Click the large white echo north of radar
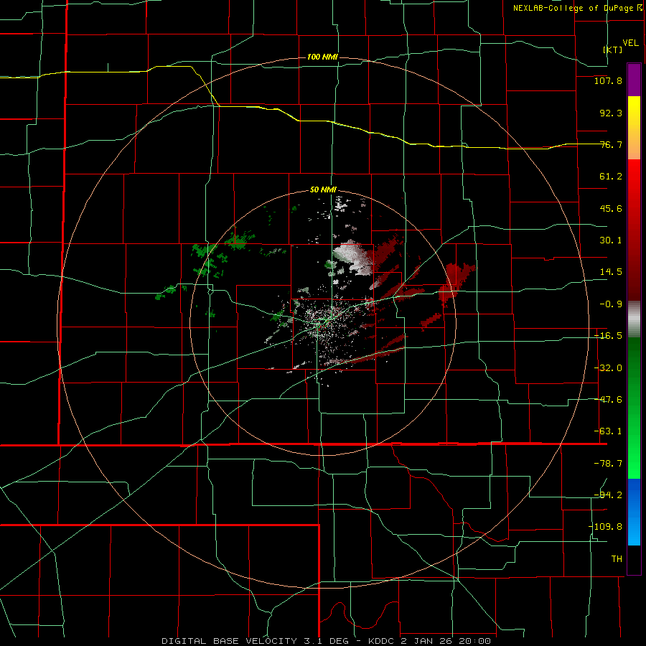The width and height of the screenshot is (646, 646). pyautogui.click(x=353, y=257)
